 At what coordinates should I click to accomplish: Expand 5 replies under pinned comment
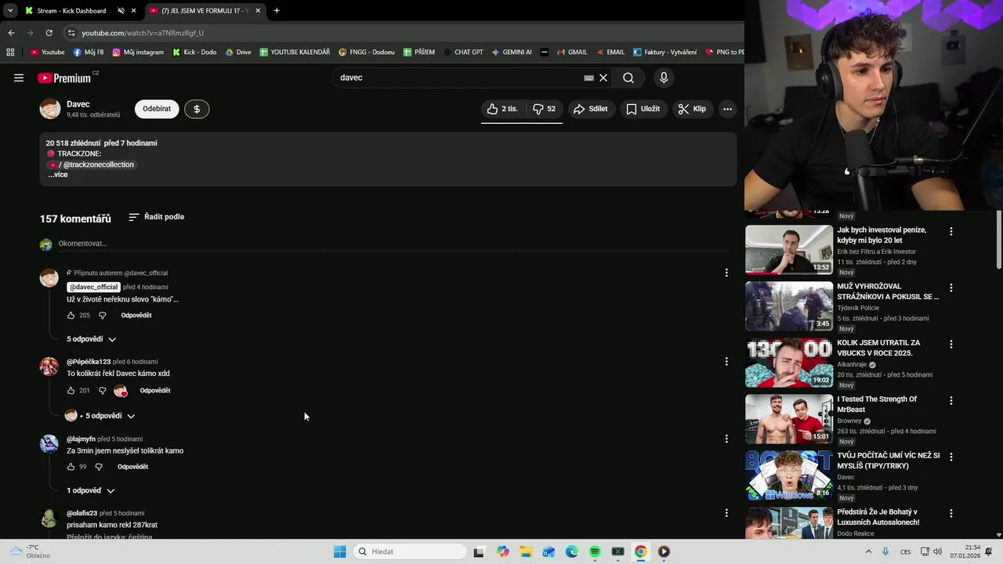coord(92,339)
